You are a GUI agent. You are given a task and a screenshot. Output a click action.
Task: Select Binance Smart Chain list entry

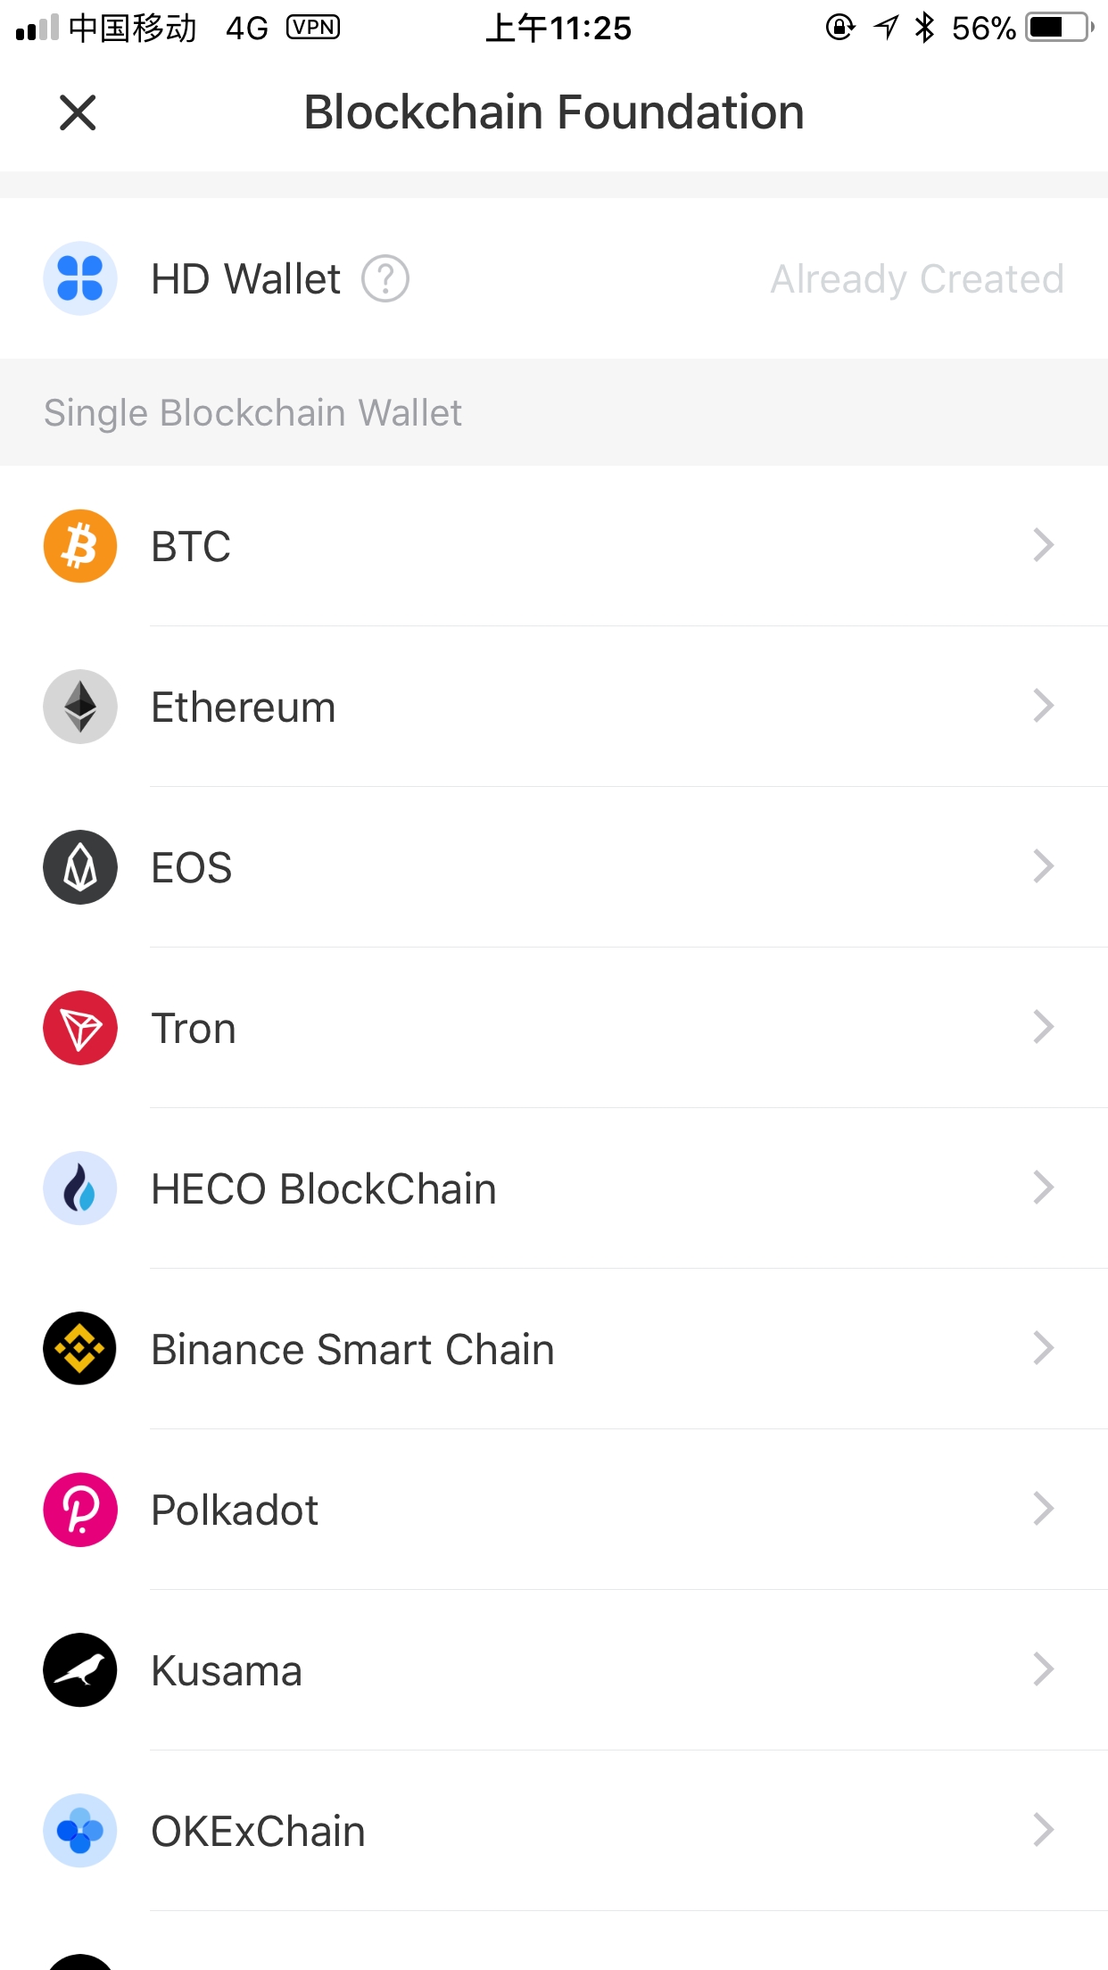pyautogui.click(x=352, y=1350)
